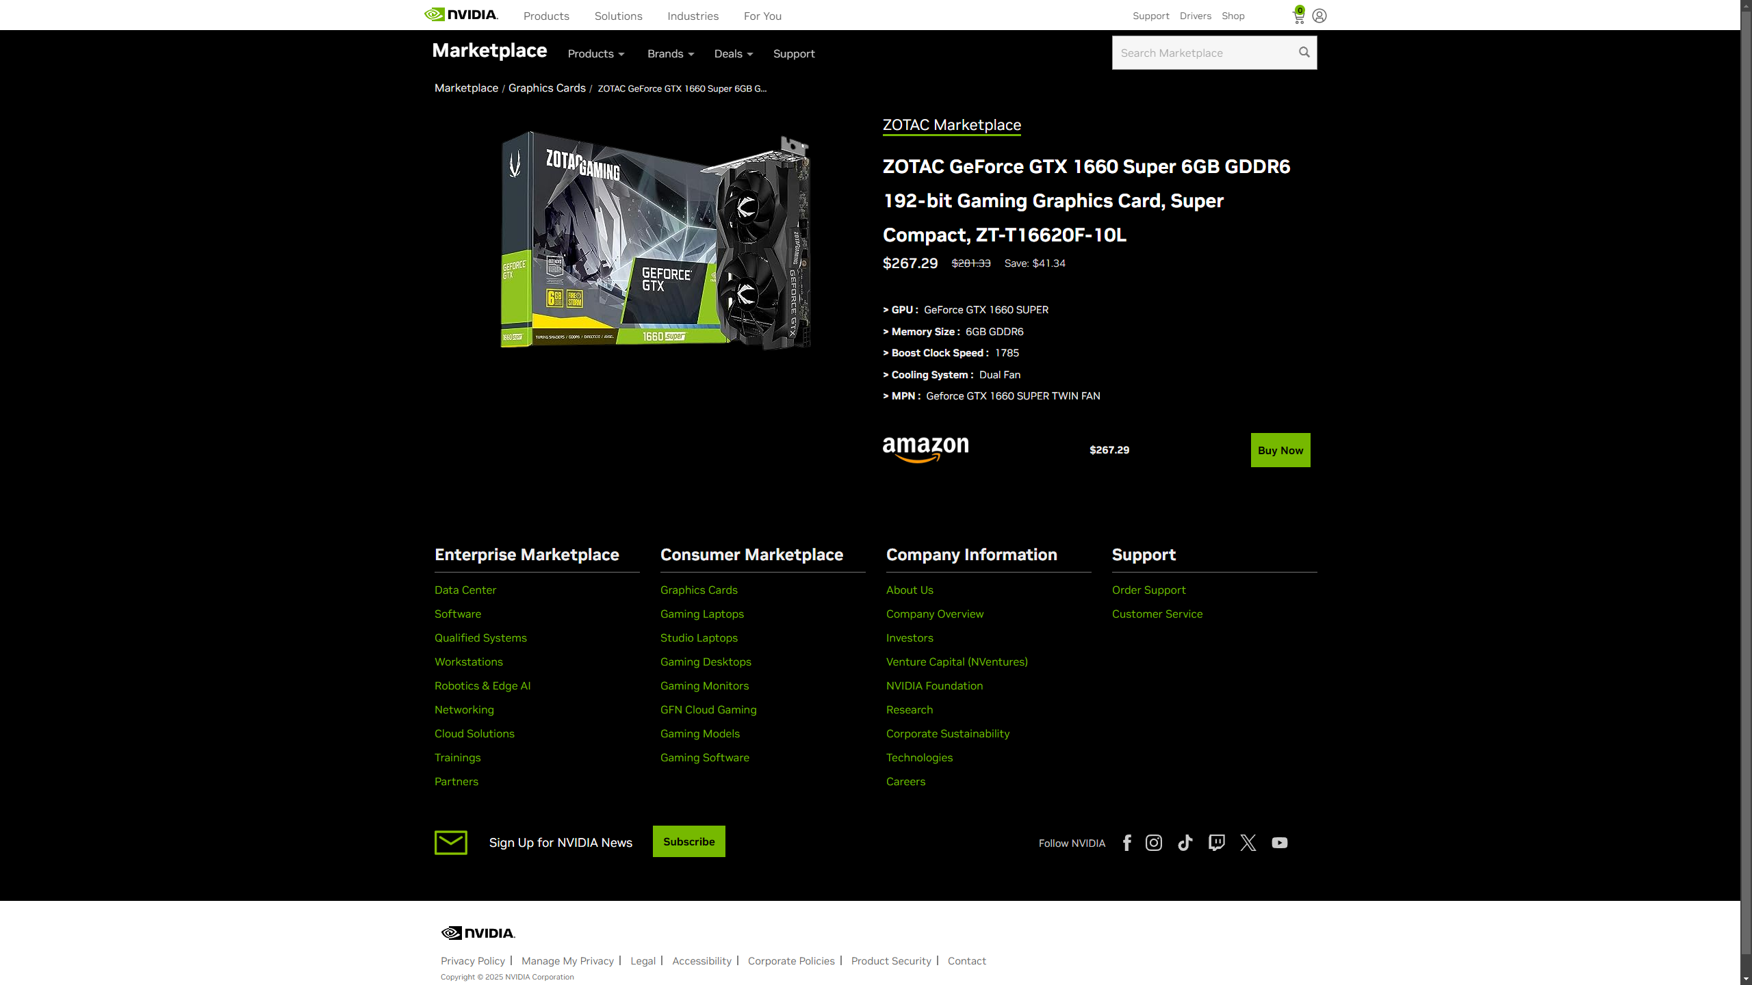Click the NVIDIA logo in the footer
The height and width of the screenshot is (985, 1752).
point(478,933)
